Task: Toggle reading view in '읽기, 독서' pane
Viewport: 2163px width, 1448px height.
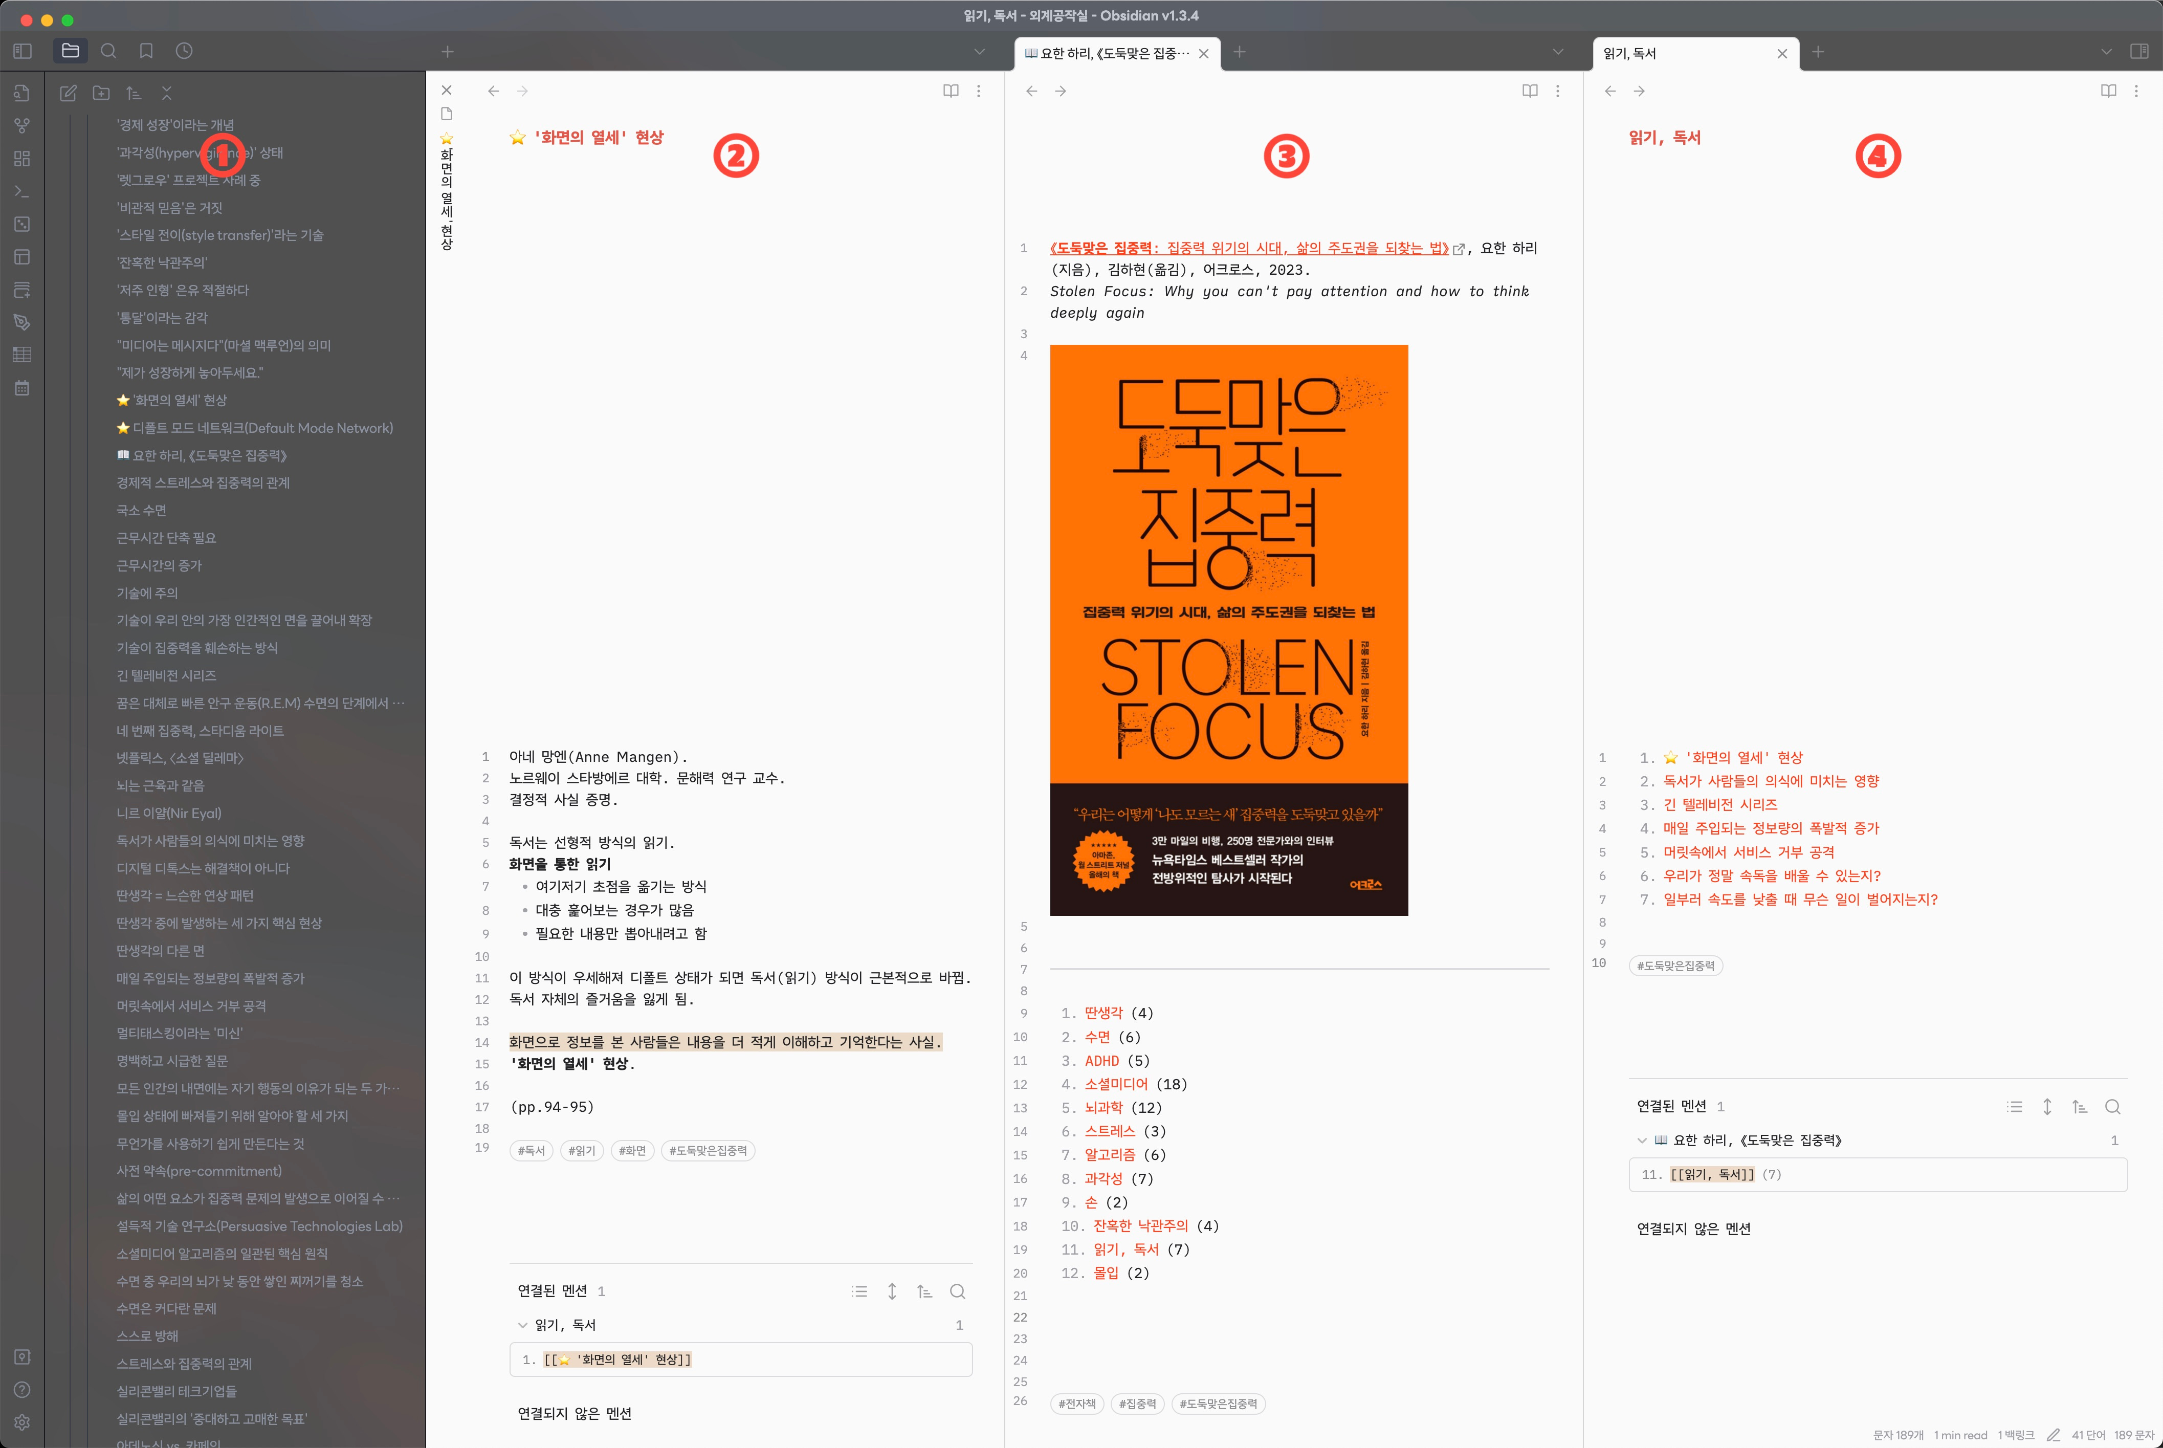Action: click(2109, 91)
